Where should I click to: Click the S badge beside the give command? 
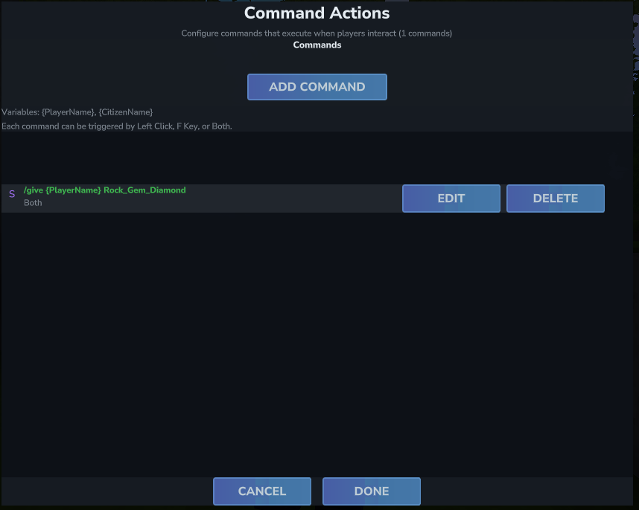coord(11,194)
